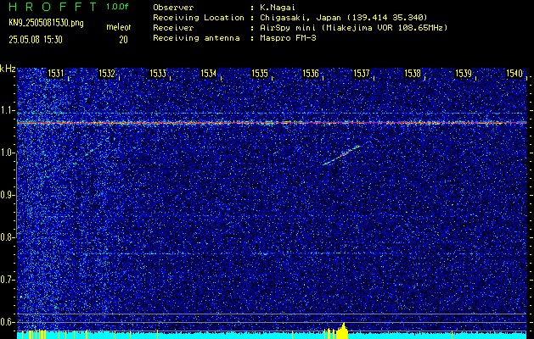This screenshot has width=534, height=339.
Task: Click the Receiving antenna label
Action: click(x=196, y=38)
